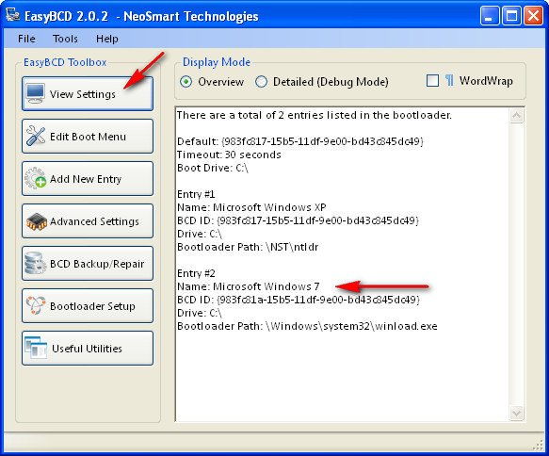Open Advanced Settings page
This screenshot has height=456, width=549.
click(x=88, y=221)
